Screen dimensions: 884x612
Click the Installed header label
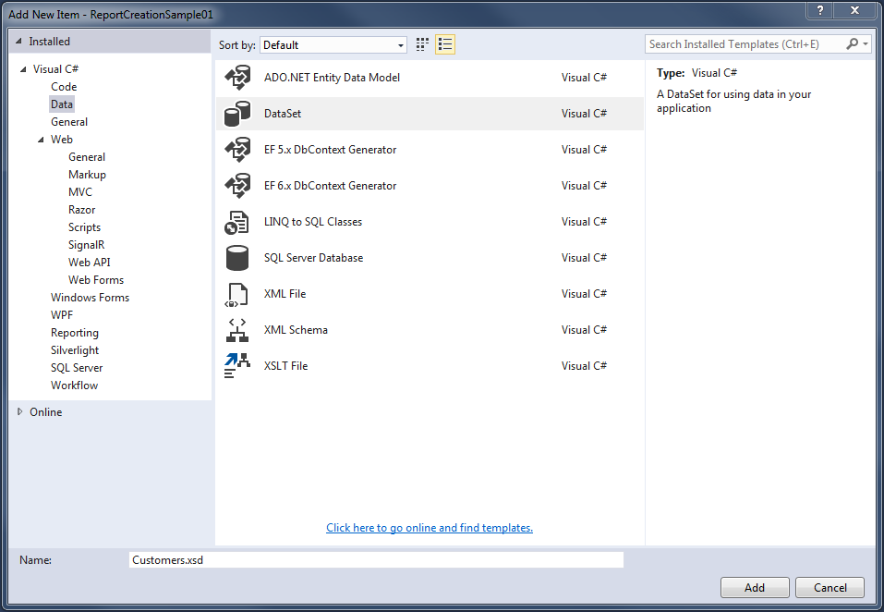(x=50, y=42)
